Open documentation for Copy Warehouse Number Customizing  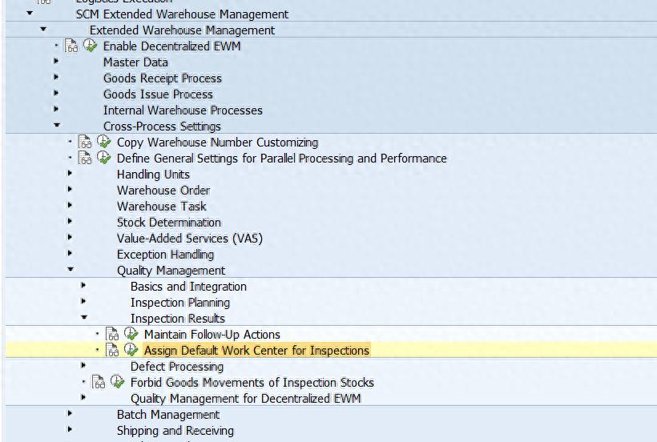coord(86,143)
